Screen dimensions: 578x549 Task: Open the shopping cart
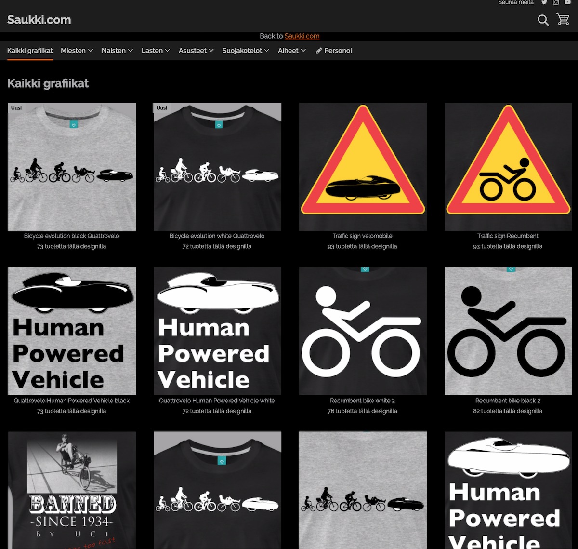click(563, 19)
